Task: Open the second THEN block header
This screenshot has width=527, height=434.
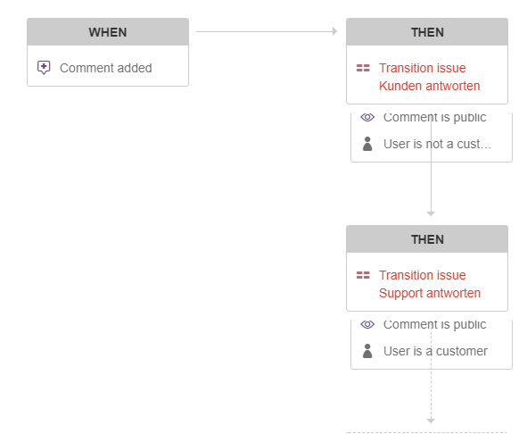Action: [427, 239]
